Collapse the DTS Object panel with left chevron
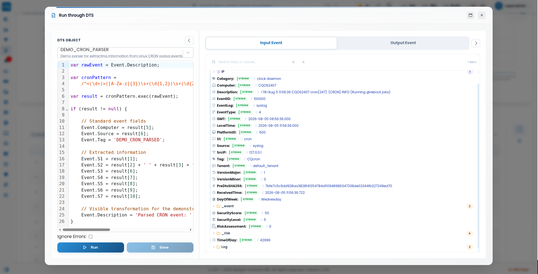Image resolution: width=538 pixels, height=274 pixels. (x=189, y=40)
